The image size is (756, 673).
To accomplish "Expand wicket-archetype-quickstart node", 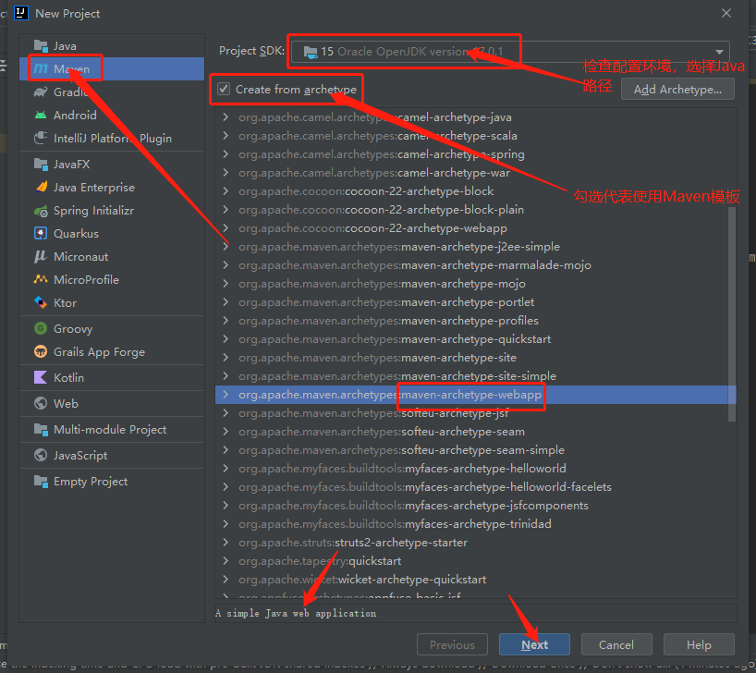I will 226,579.
